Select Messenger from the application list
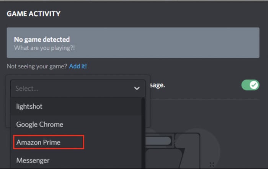Image resolution: width=268 pixels, height=169 pixels. point(76,160)
